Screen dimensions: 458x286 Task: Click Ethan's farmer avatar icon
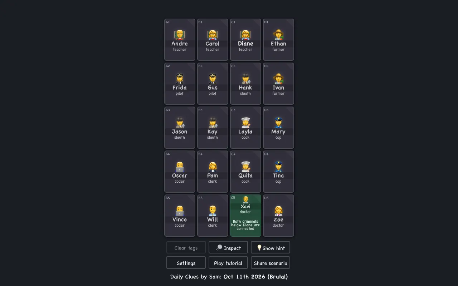tap(278, 35)
